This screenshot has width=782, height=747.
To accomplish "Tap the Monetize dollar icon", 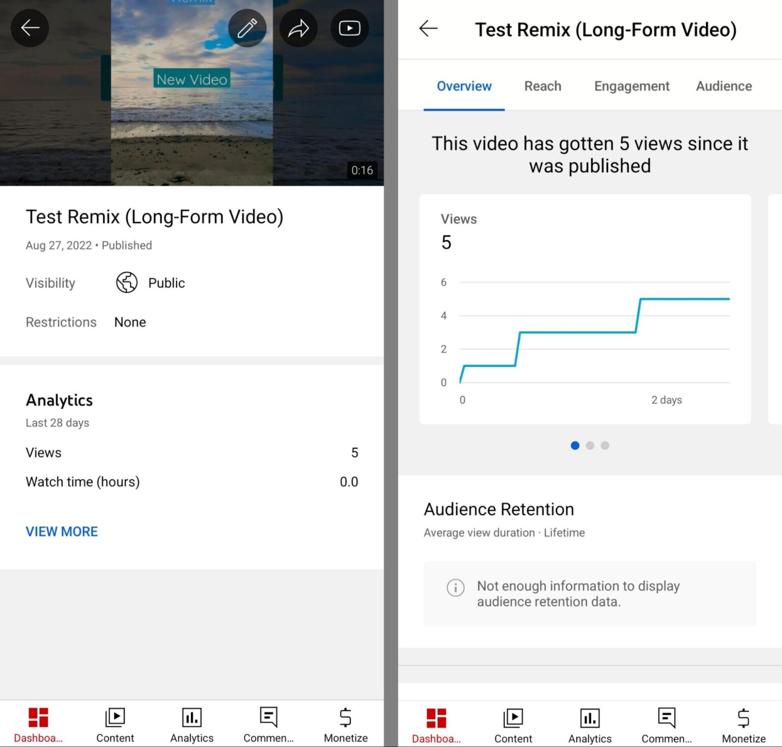I will tap(345, 722).
